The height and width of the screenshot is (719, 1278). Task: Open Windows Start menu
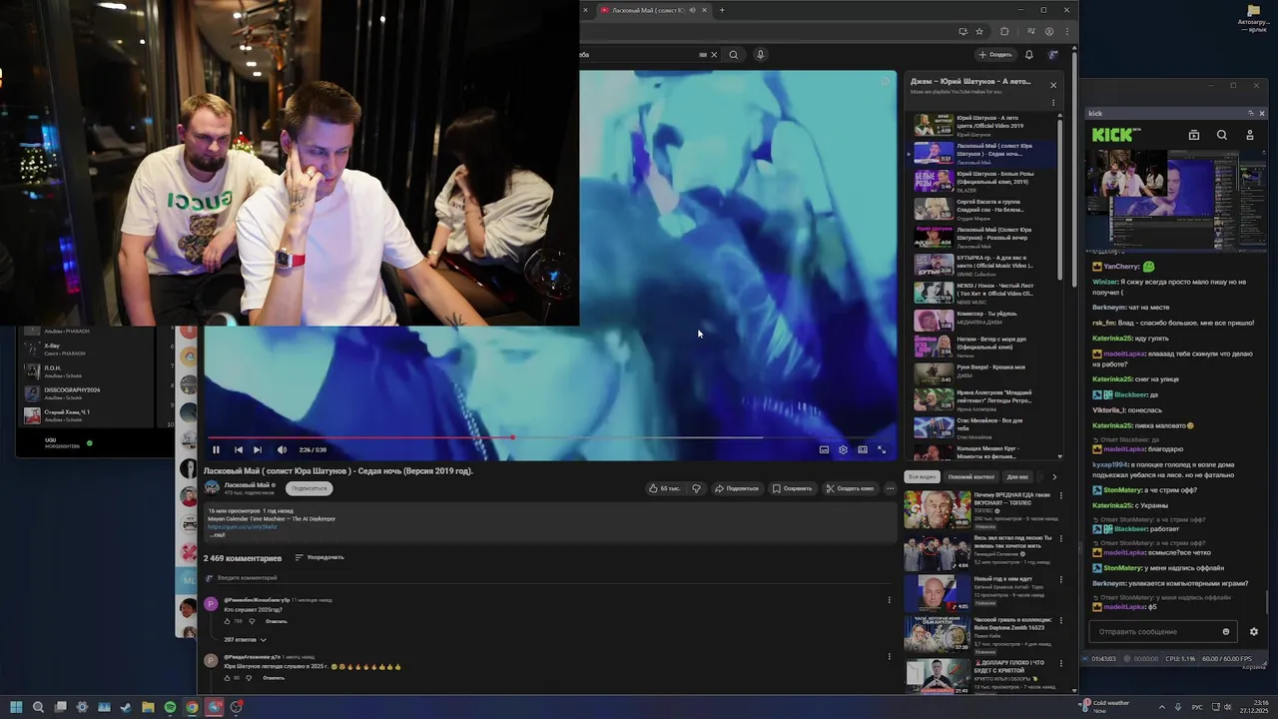pyautogui.click(x=16, y=707)
